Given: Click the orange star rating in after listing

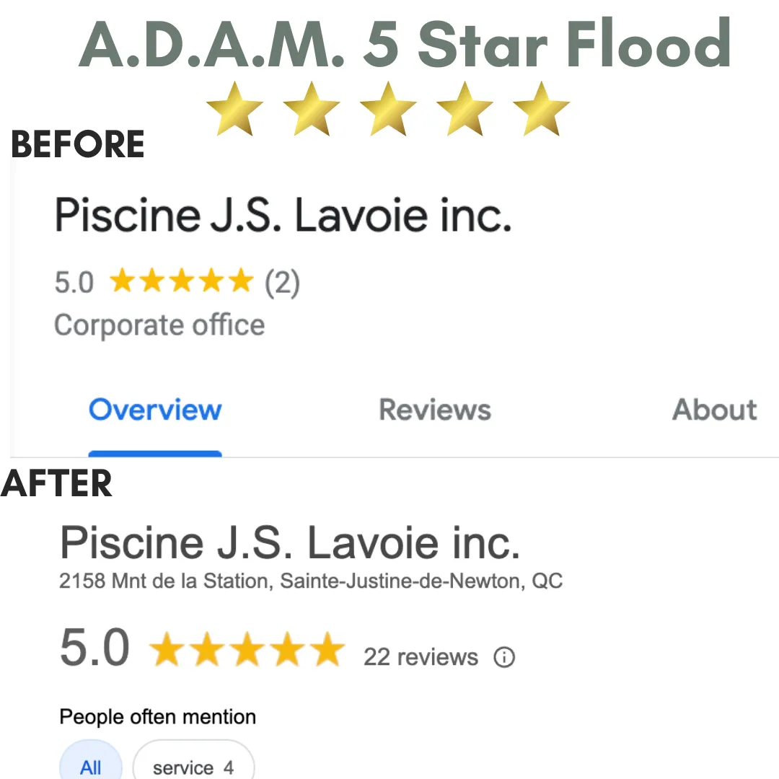Looking at the screenshot, I should pos(247,649).
